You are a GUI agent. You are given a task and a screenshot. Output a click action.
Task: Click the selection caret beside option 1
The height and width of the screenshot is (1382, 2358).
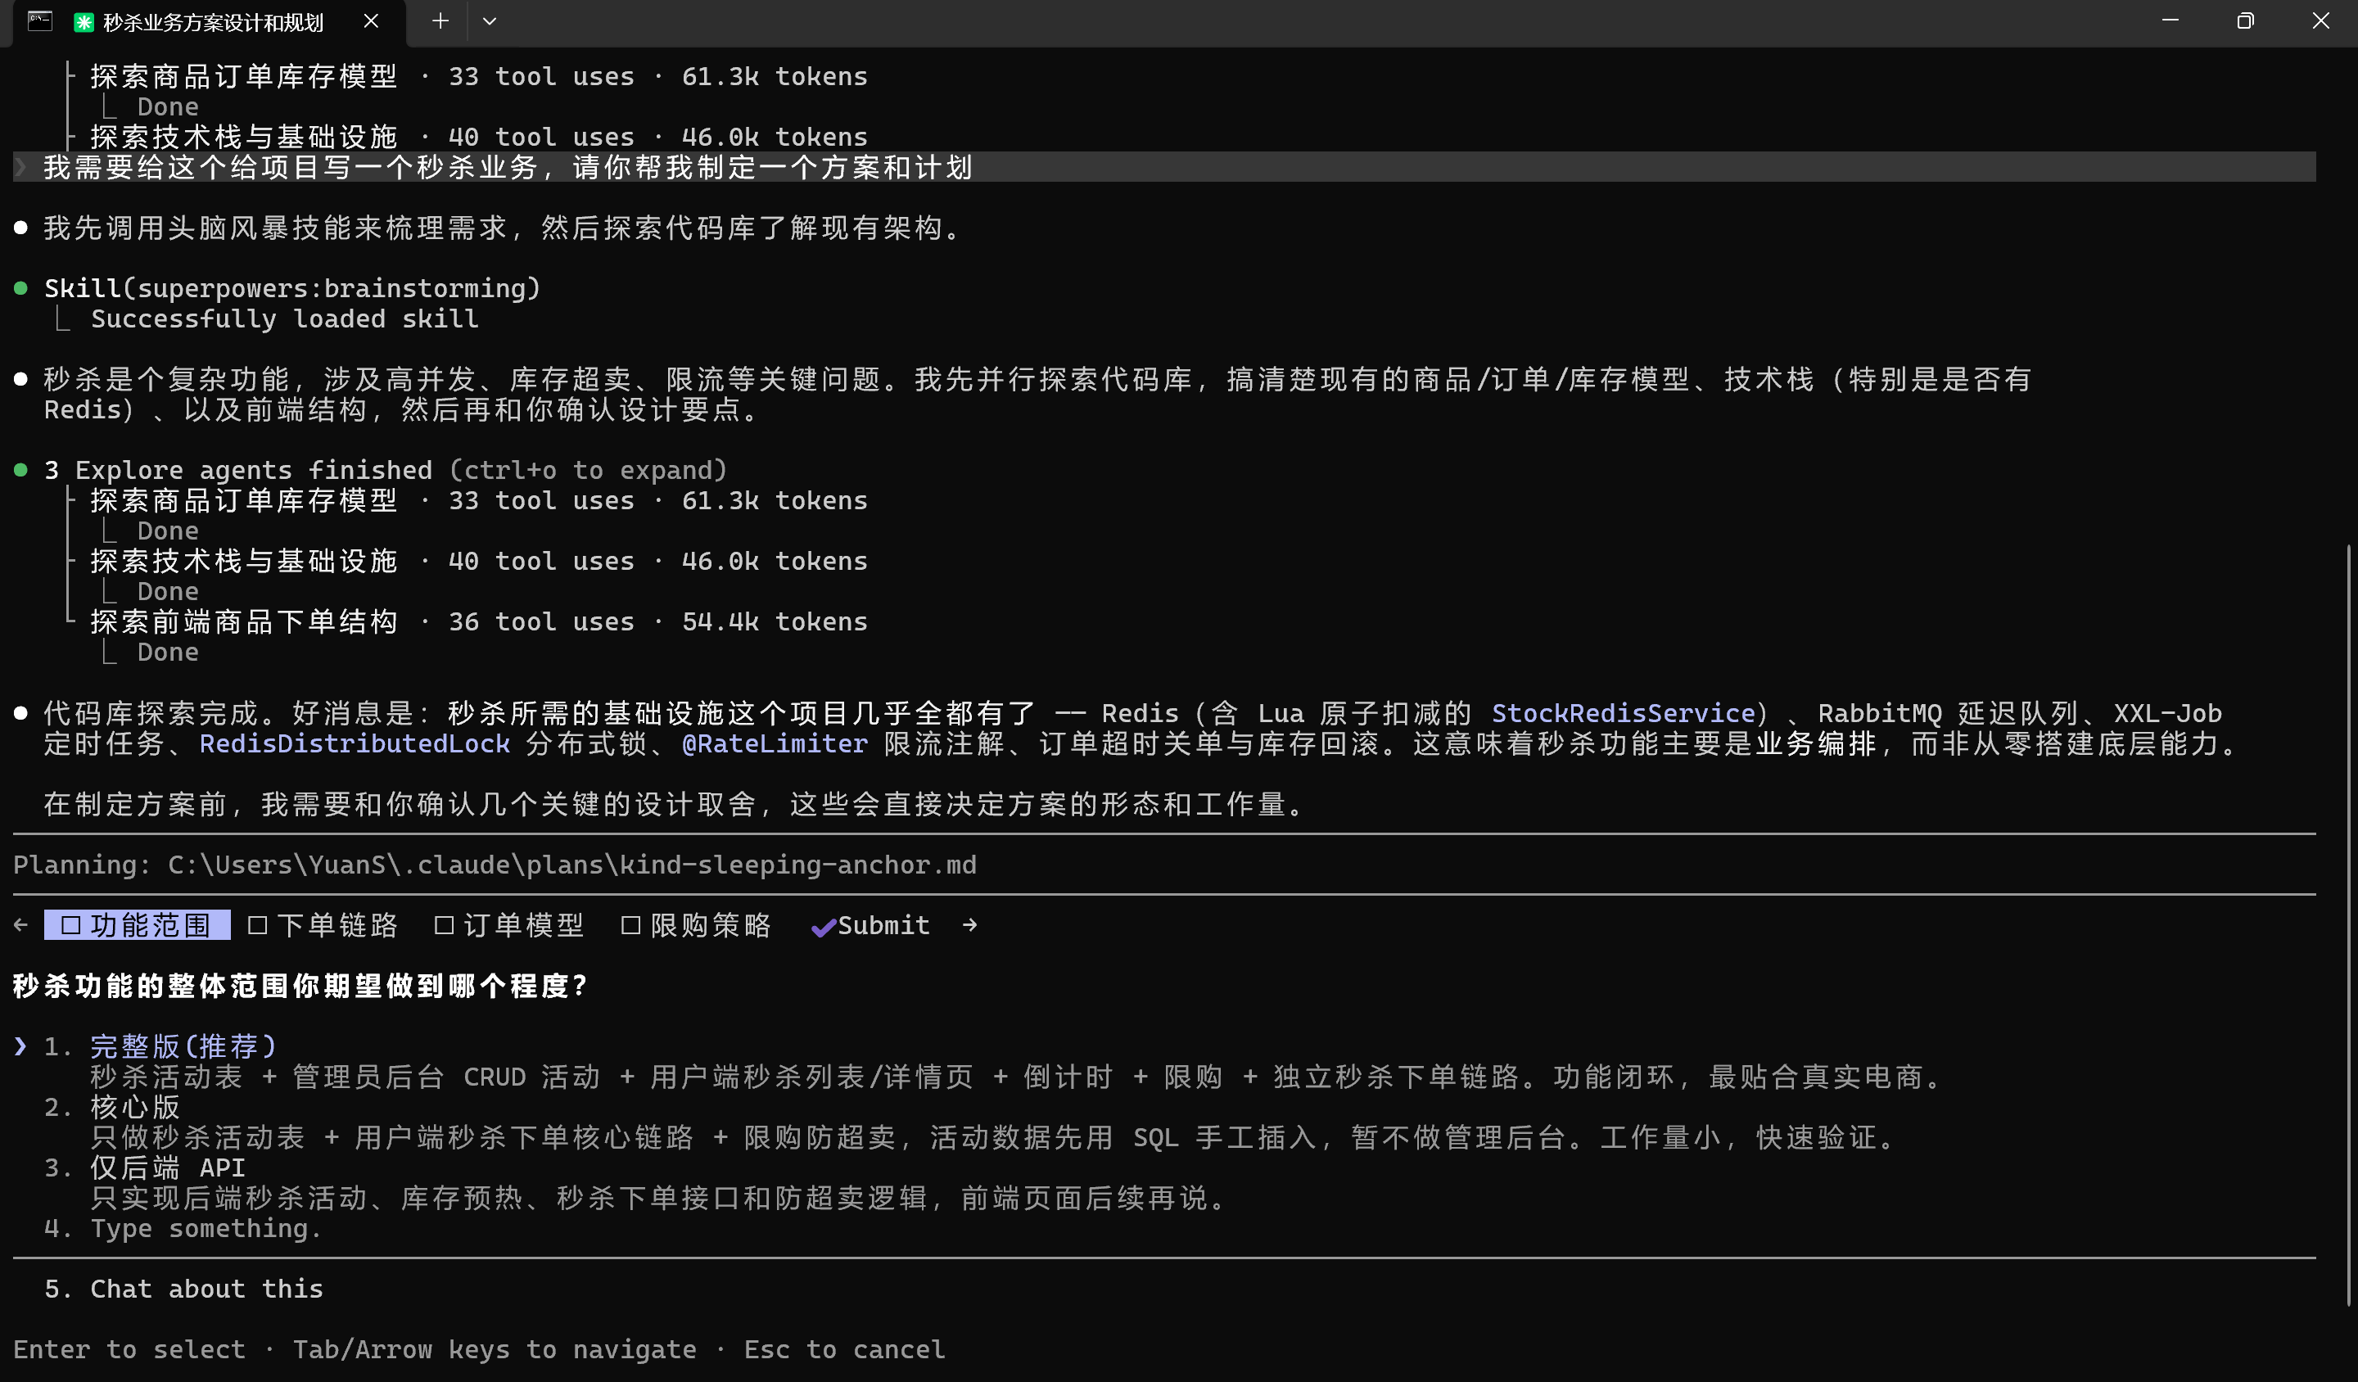pos(20,1046)
